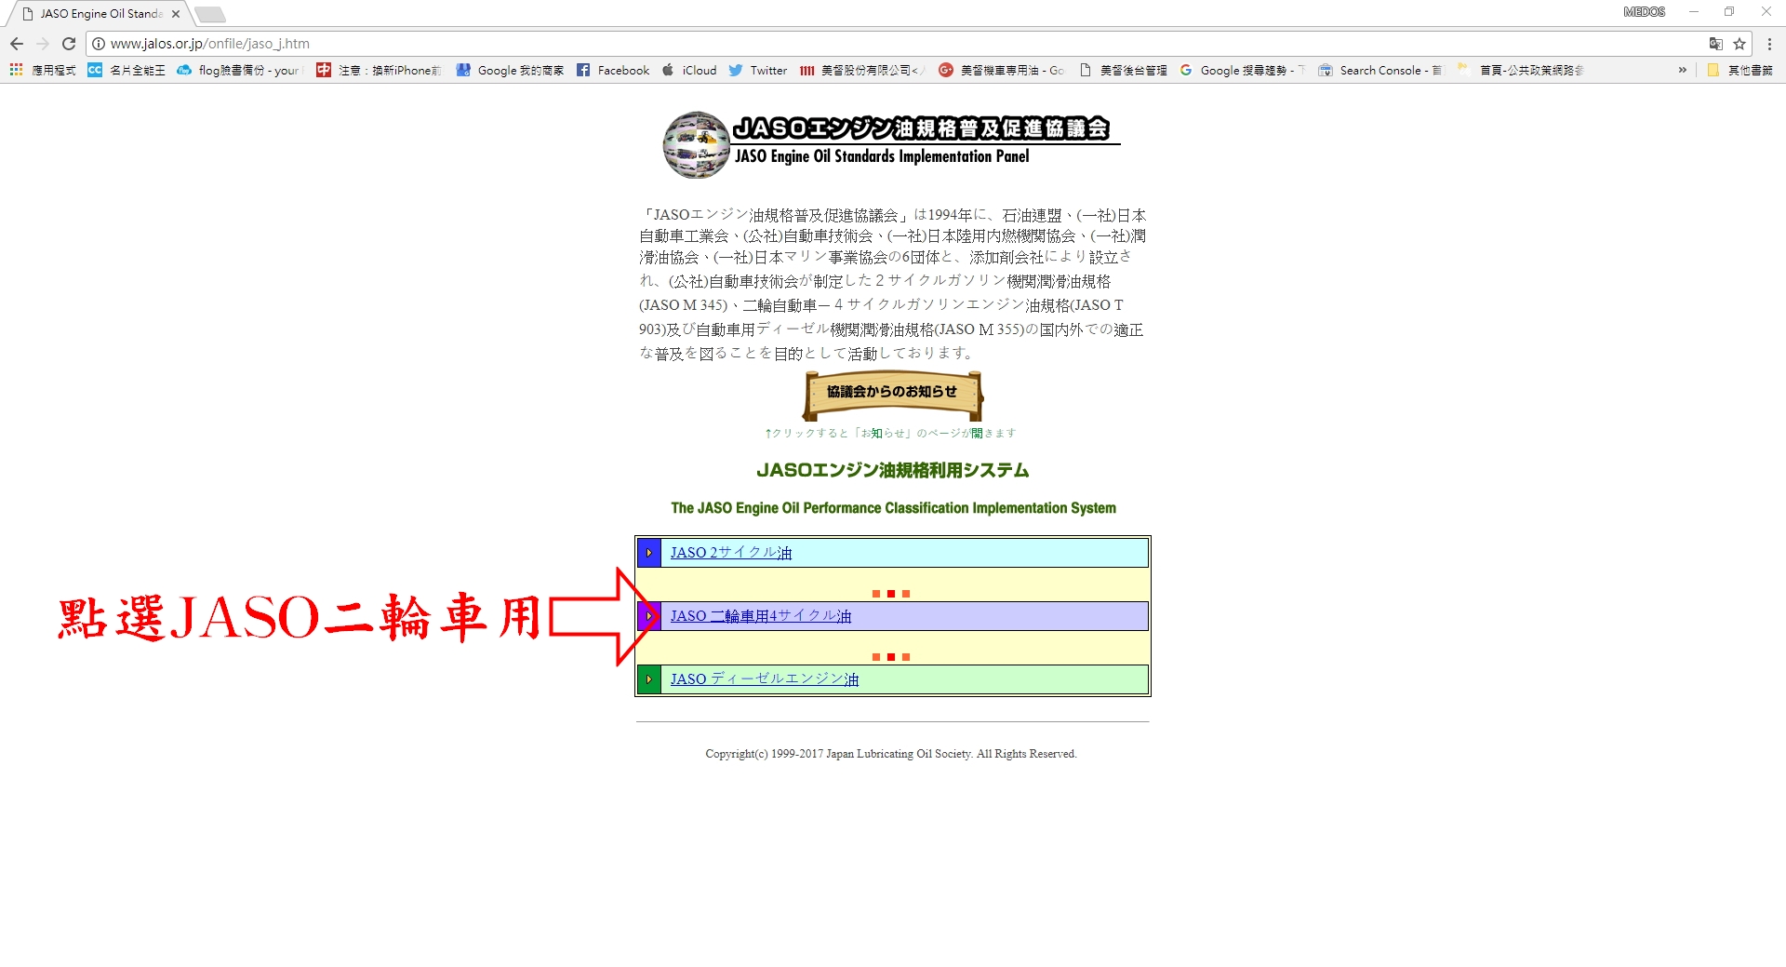Click the blue arrow beside JASO 2サイクル油
The width and height of the screenshot is (1786, 967).
pyautogui.click(x=649, y=553)
